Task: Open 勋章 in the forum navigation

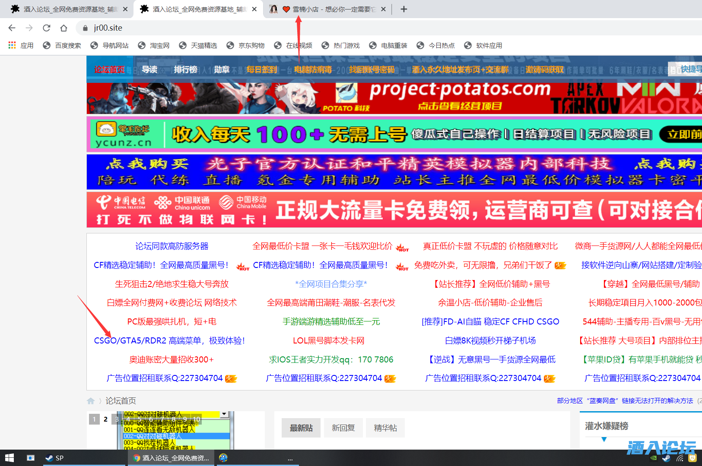Action: tap(222, 69)
